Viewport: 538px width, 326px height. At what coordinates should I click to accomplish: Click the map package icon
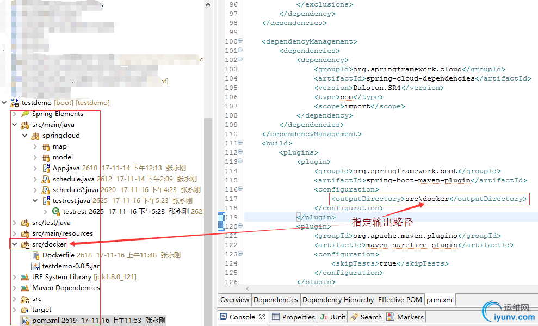coord(46,147)
